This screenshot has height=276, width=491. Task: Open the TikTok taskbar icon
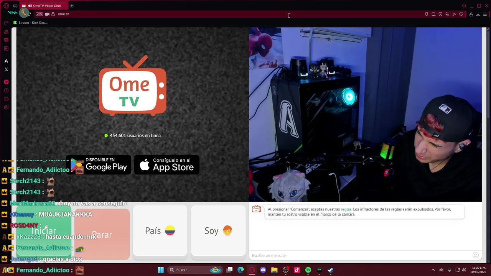(x=297, y=270)
